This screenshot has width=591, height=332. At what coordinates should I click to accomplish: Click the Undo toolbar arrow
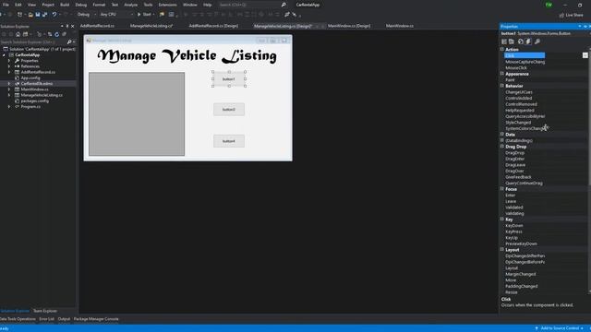pos(54,15)
